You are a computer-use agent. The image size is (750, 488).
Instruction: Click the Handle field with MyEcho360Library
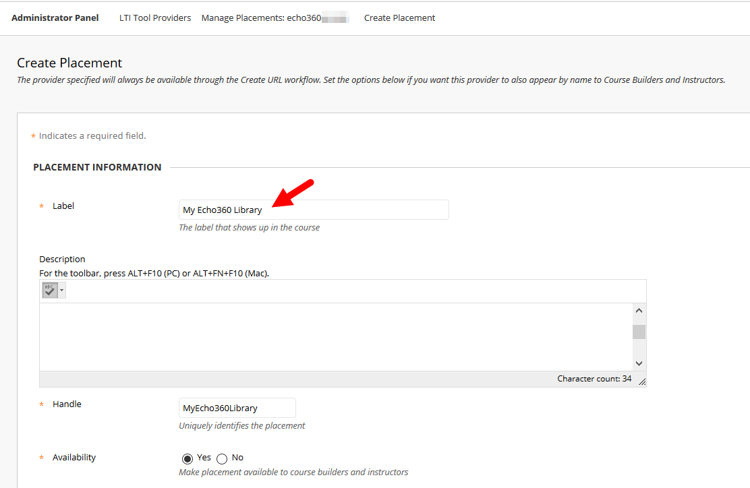(237, 408)
